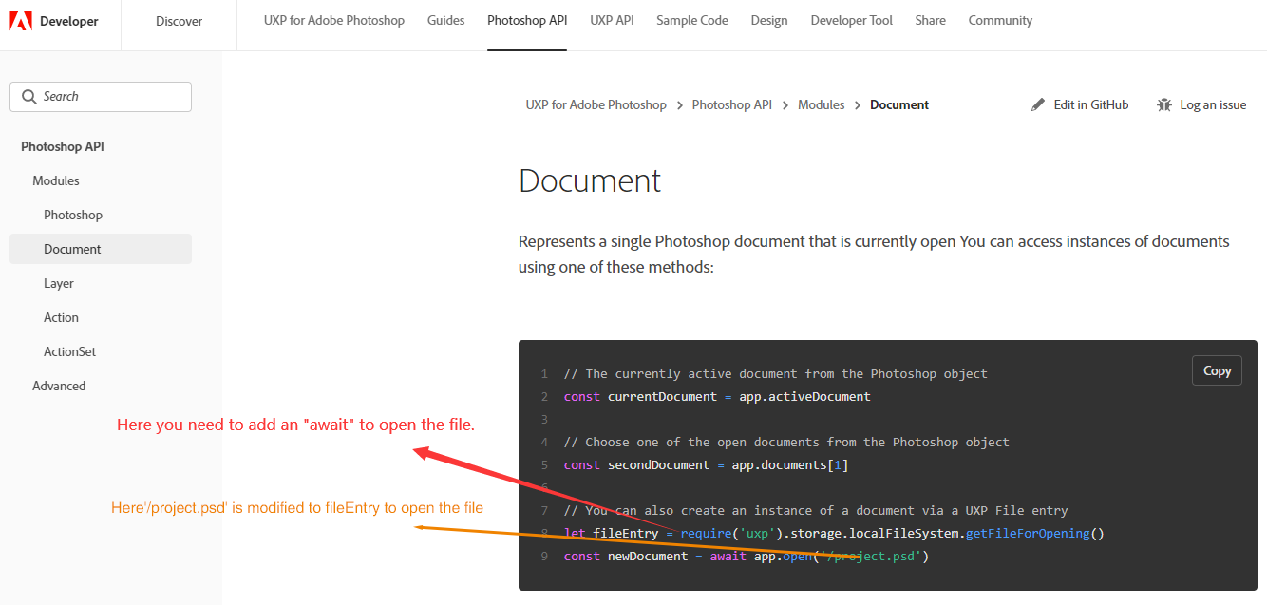This screenshot has height=605, width=1267.
Task: Visit the Developer Tool section
Action: (x=851, y=20)
